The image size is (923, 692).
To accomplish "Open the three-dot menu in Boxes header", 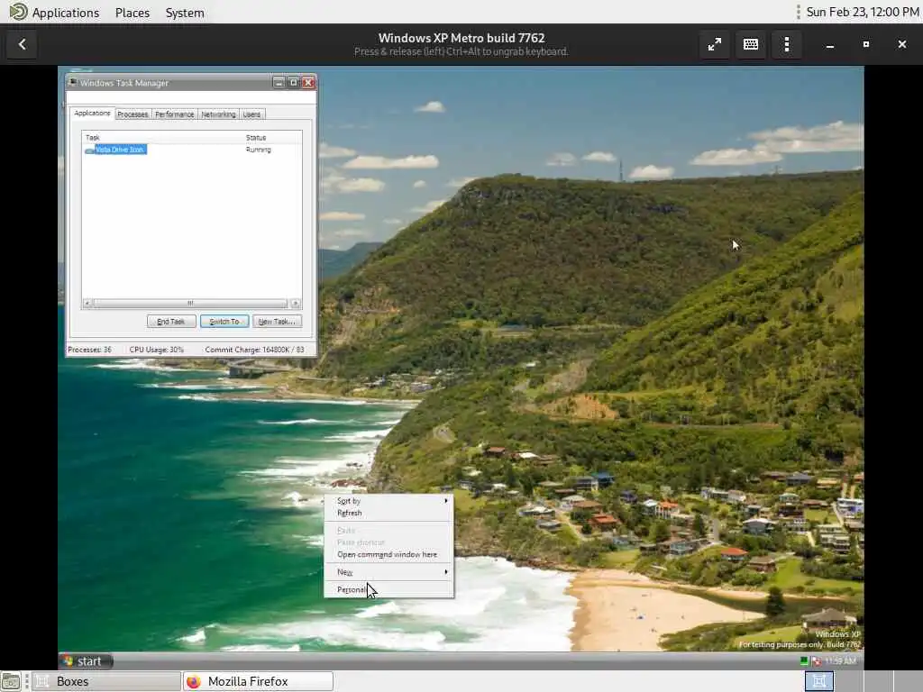I will click(x=786, y=45).
